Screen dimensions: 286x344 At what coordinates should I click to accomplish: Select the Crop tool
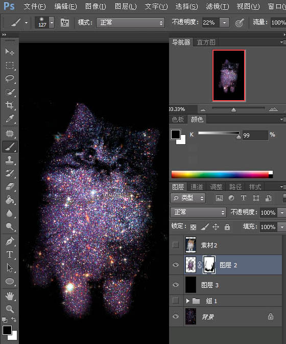tap(10, 105)
